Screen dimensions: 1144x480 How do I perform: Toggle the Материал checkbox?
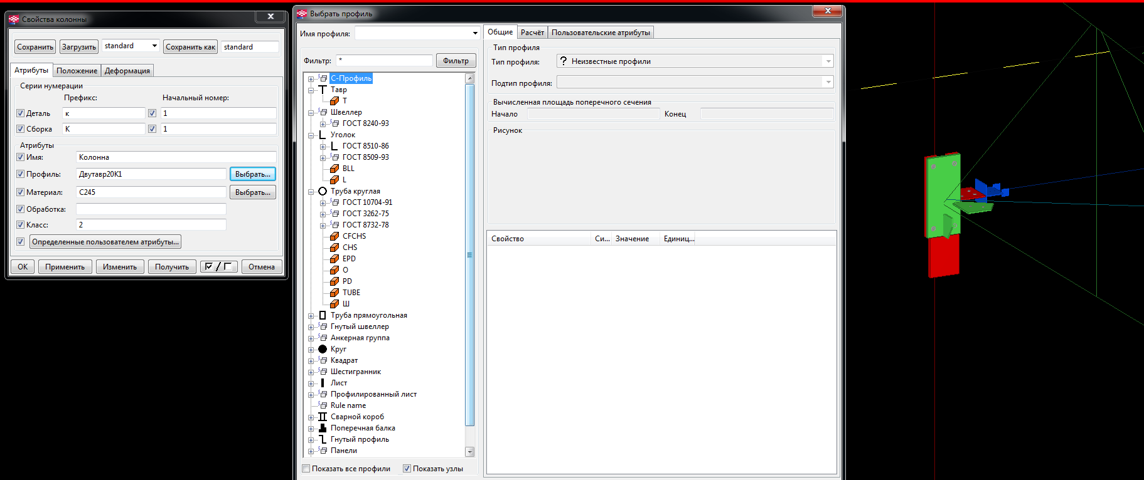(x=21, y=192)
